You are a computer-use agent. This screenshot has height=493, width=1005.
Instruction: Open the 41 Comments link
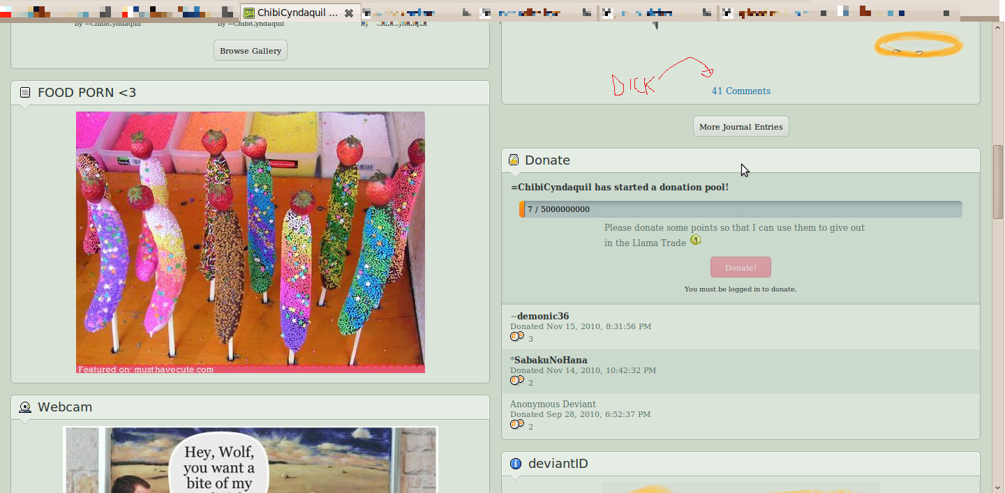pyautogui.click(x=740, y=91)
